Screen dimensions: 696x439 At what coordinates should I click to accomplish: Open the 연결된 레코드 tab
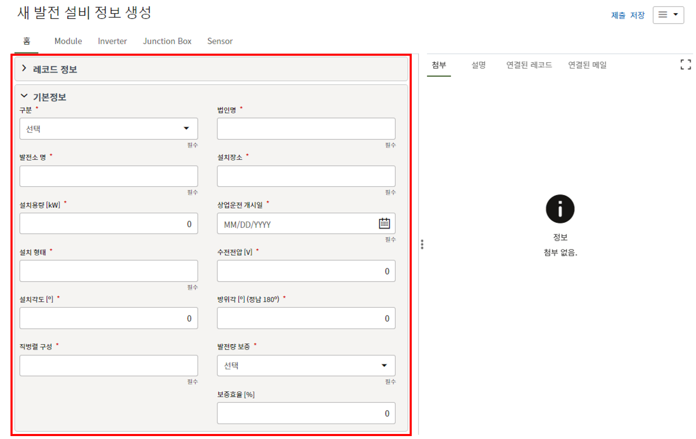[529, 65]
